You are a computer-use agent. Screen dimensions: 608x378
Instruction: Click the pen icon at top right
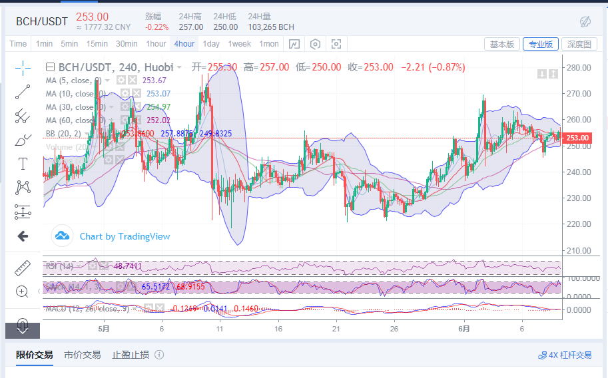(585, 22)
